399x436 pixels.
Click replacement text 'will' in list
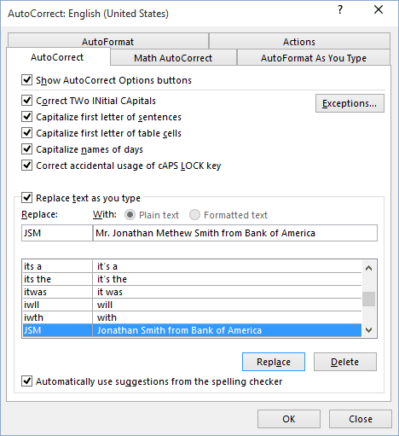(x=105, y=305)
